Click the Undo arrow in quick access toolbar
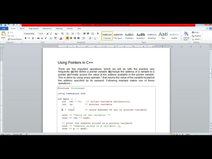The width and height of the screenshot is (212, 159). click(x=8, y=25)
